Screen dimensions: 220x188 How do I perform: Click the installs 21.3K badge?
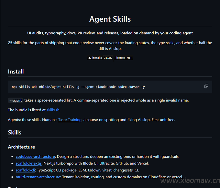pyautogui.click(x=100, y=58)
